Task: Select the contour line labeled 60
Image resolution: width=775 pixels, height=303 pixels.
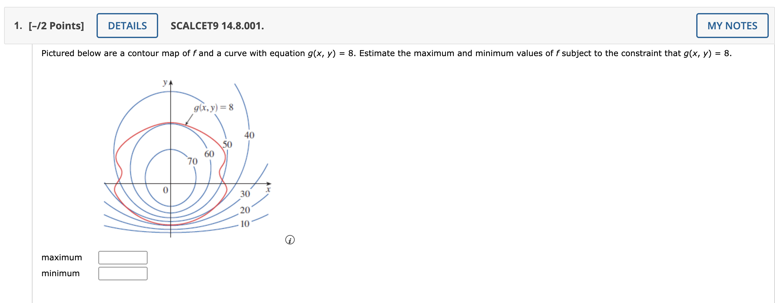Action: tap(209, 154)
